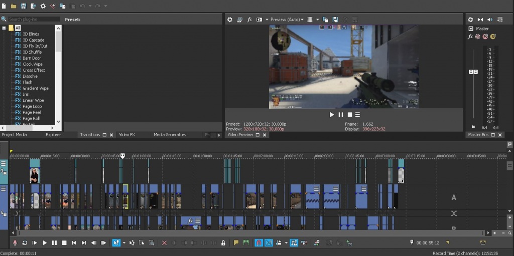The image size is (514, 256).
Task: Switch to the Media Generators tab
Action: click(170, 135)
